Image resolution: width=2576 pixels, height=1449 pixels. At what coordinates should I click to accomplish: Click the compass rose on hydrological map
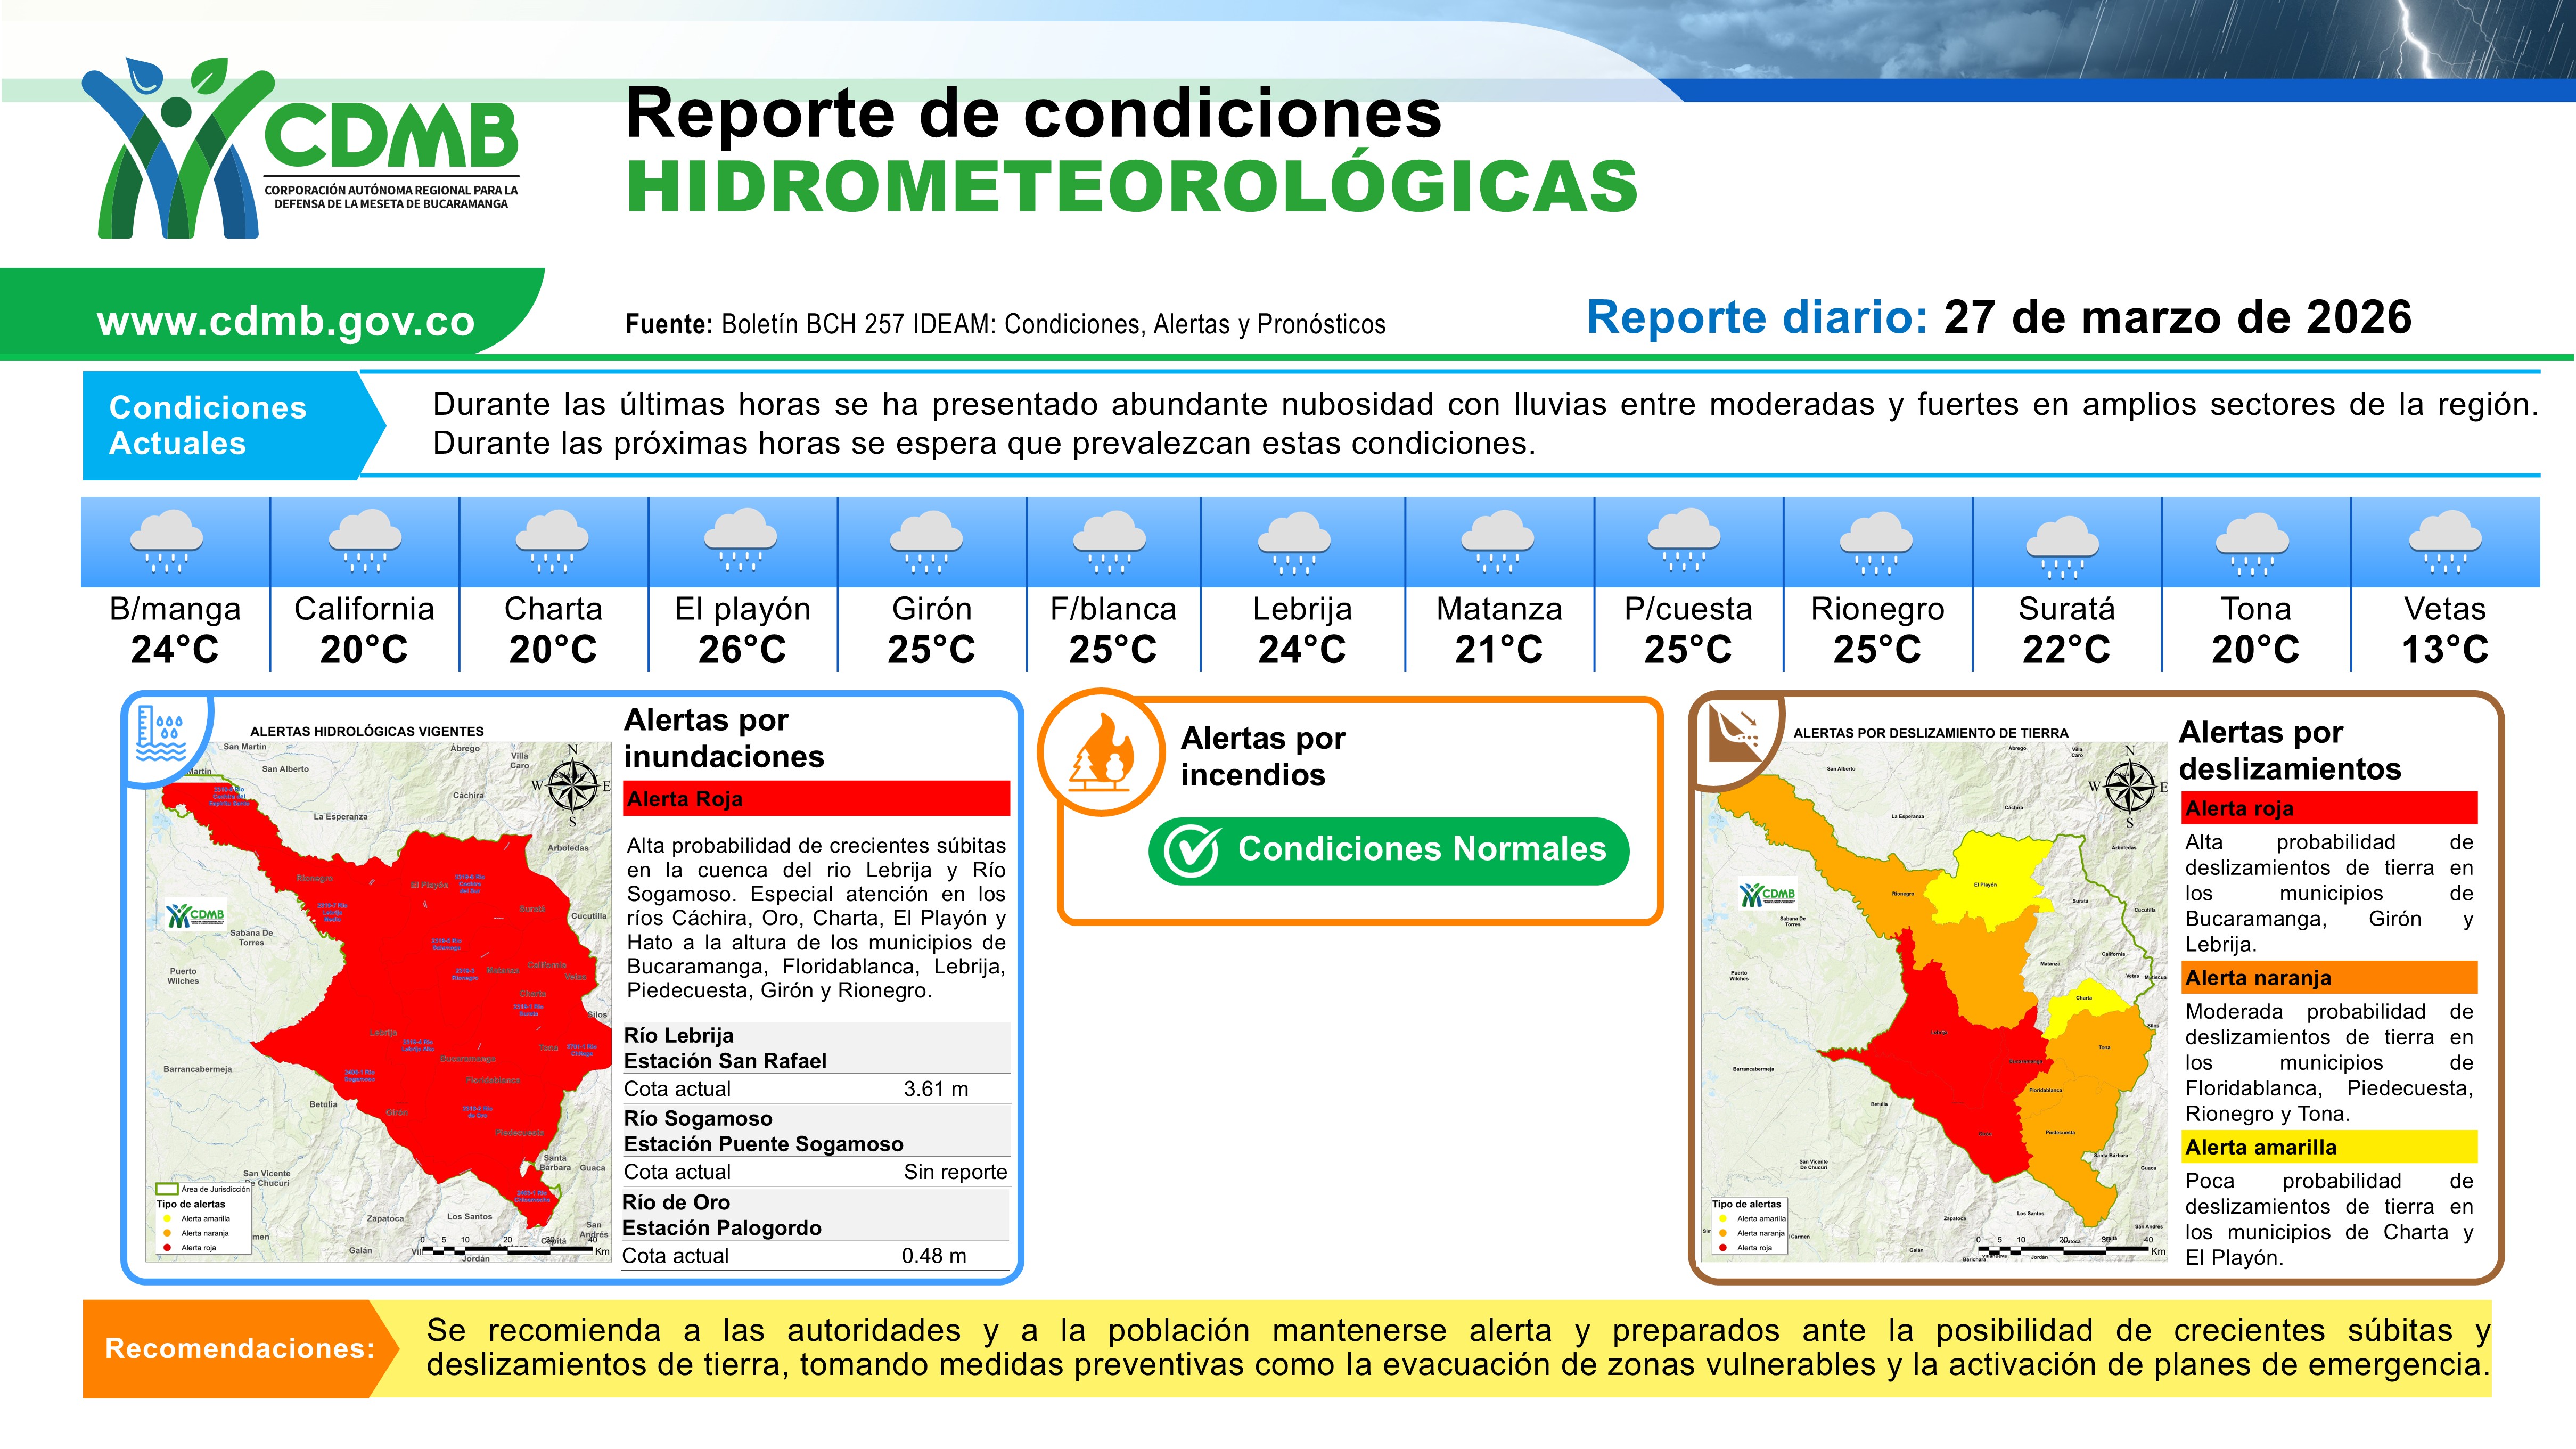(572, 785)
